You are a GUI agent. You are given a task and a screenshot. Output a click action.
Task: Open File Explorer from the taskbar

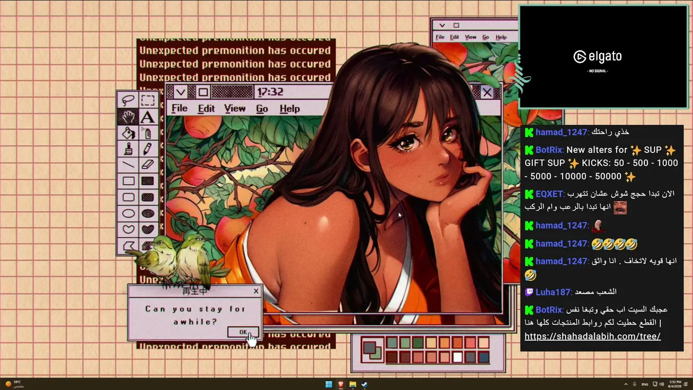[352, 385]
